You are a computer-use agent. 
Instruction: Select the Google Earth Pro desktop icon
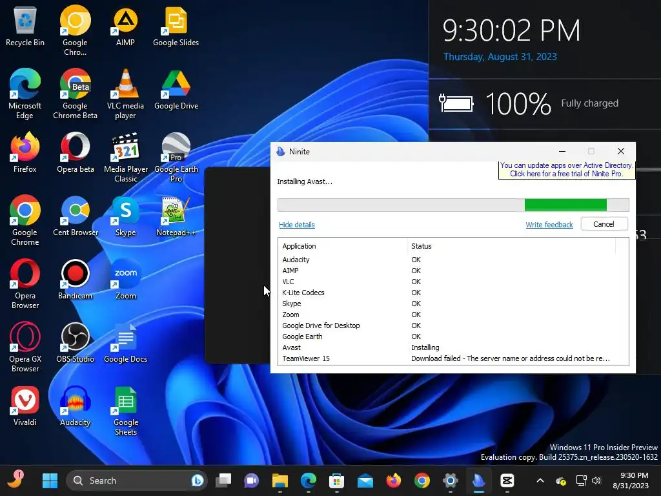click(176, 157)
